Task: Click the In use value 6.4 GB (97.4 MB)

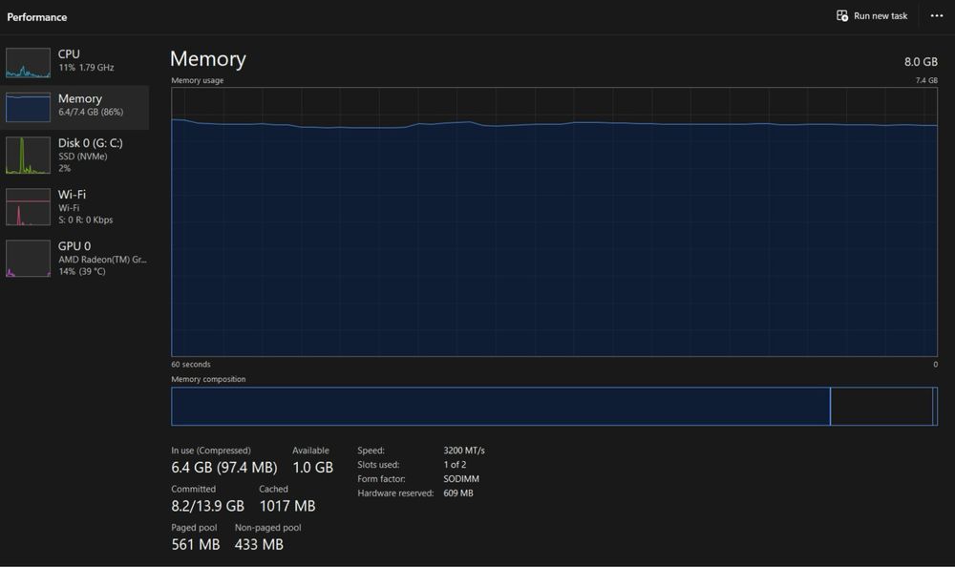Action: pyautogui.click(x=224, y=467)
